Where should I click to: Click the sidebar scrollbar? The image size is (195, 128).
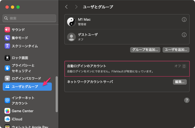click(57, 94)
